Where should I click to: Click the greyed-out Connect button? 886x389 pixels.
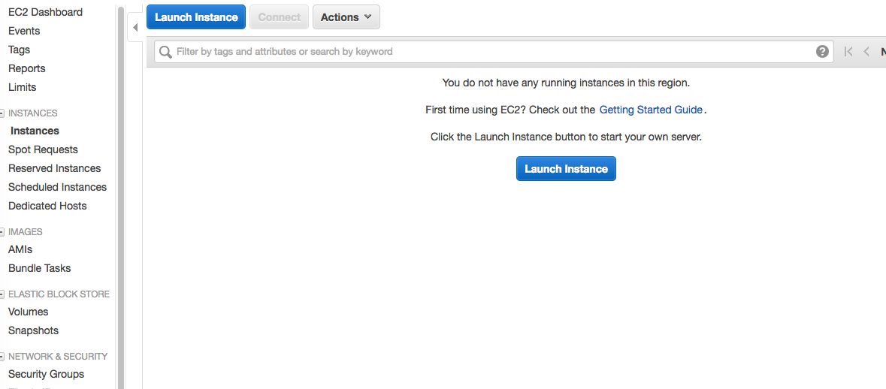[x=279, y=17]
